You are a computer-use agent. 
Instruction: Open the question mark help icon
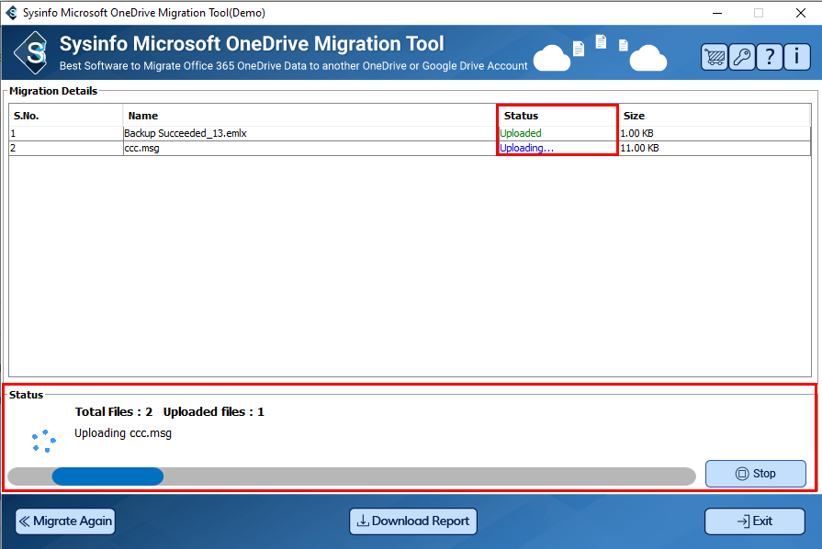pos(770,57)
